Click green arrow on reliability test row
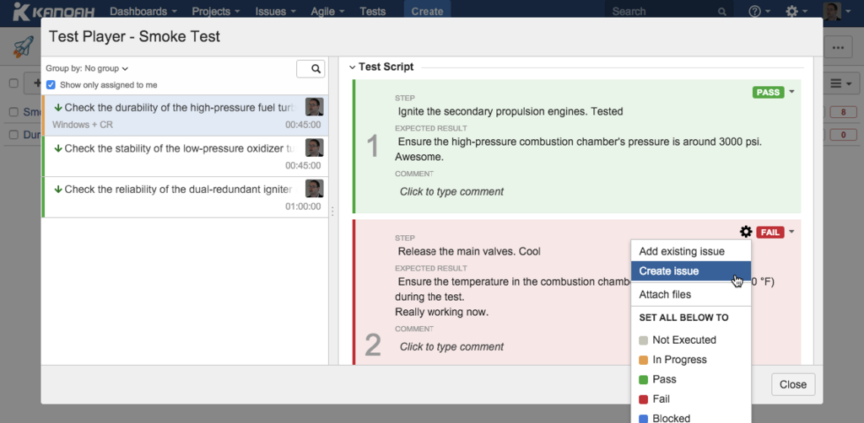864x423 pixels. (x=58, y=190)
